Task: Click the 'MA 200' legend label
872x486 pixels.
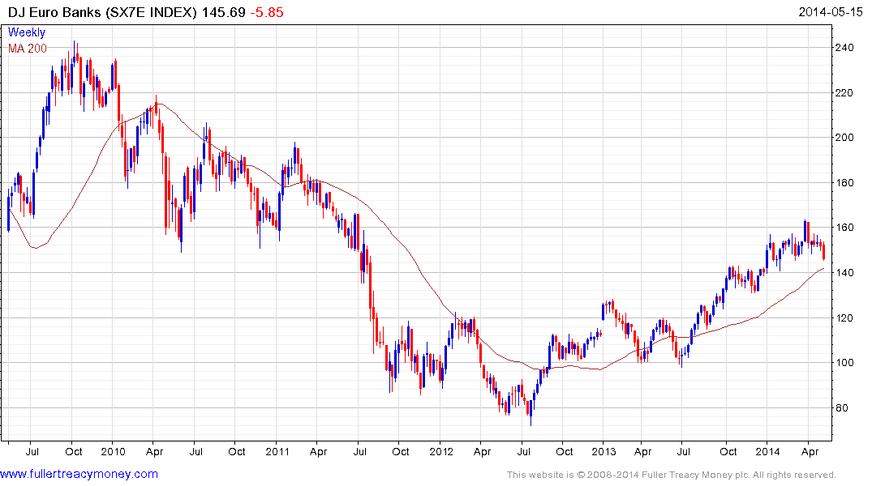Action: tap(28, 49)
